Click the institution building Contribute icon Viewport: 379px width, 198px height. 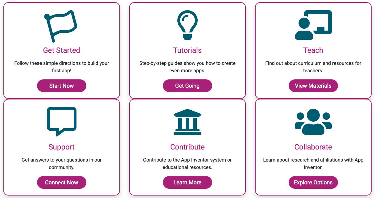pyautogui.click(x=187, y=122)
